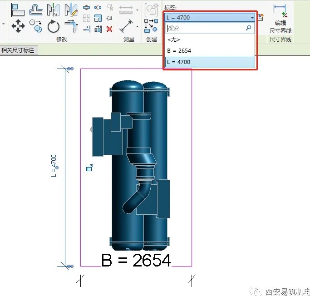
Task: Select the Measure Between Two References tool
Action: coord(126,10)
